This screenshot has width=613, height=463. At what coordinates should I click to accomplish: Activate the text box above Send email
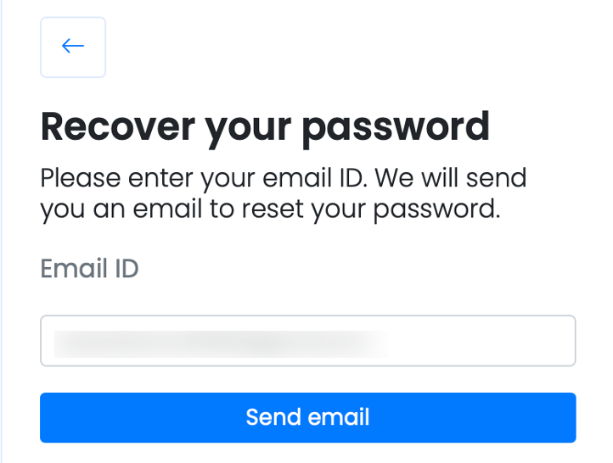point(307,341)
